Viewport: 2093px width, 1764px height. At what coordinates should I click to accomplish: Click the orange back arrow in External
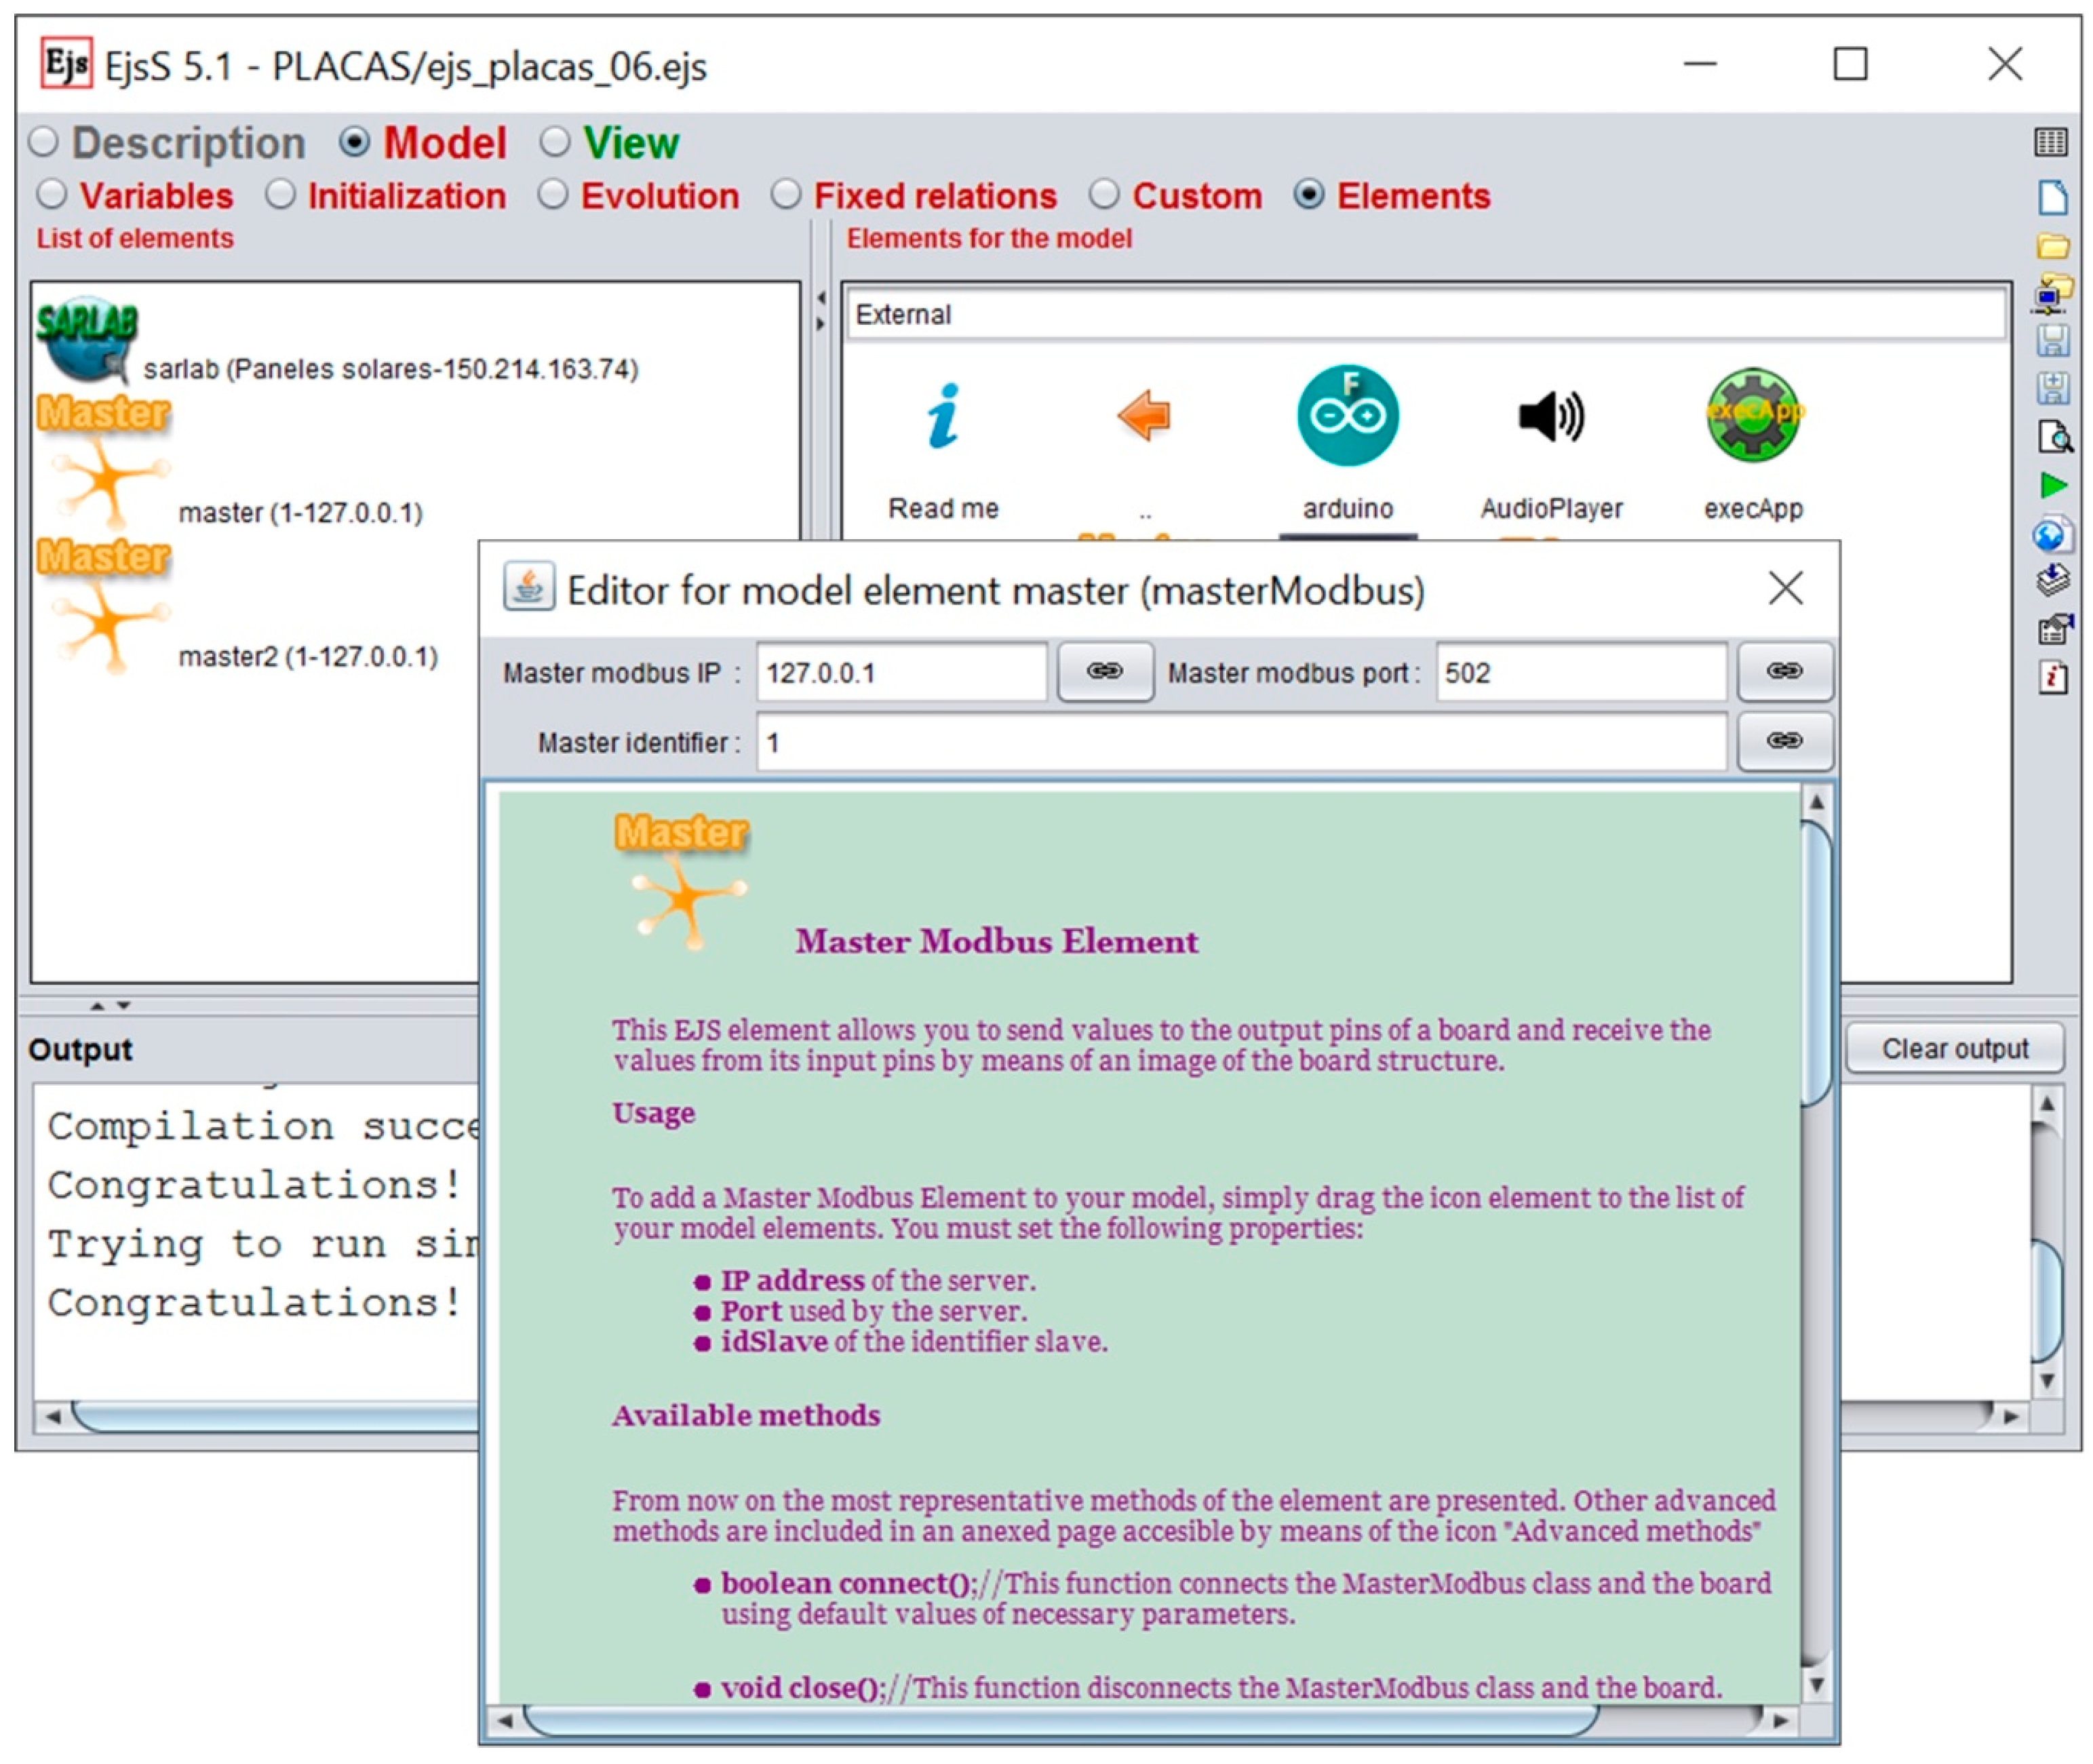pyautogui.click(x=1143, y=415)
